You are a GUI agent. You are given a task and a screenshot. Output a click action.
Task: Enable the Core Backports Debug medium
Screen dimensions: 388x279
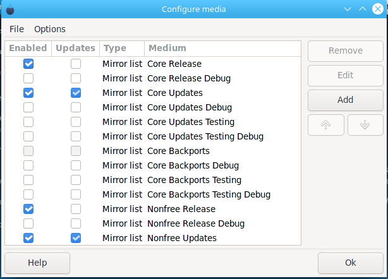point(28,165)
